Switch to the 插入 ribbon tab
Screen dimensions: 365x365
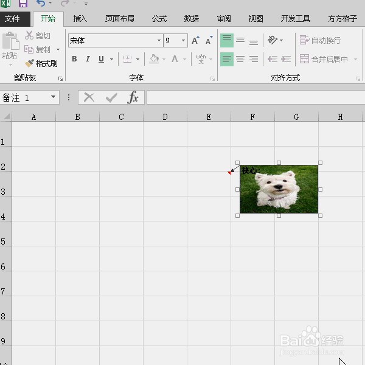80,19
